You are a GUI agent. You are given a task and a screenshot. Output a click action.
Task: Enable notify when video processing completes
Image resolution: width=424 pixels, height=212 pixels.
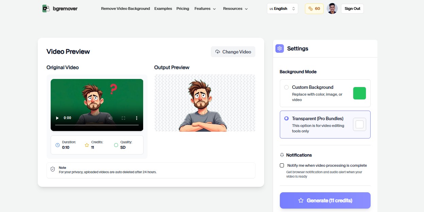pos(282,165)
